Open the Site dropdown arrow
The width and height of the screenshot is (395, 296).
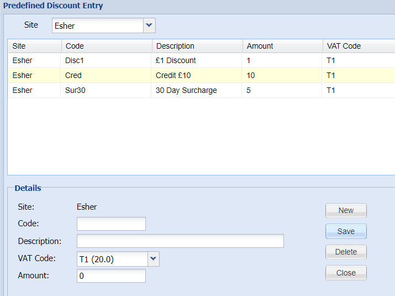[x=149, y=25]
